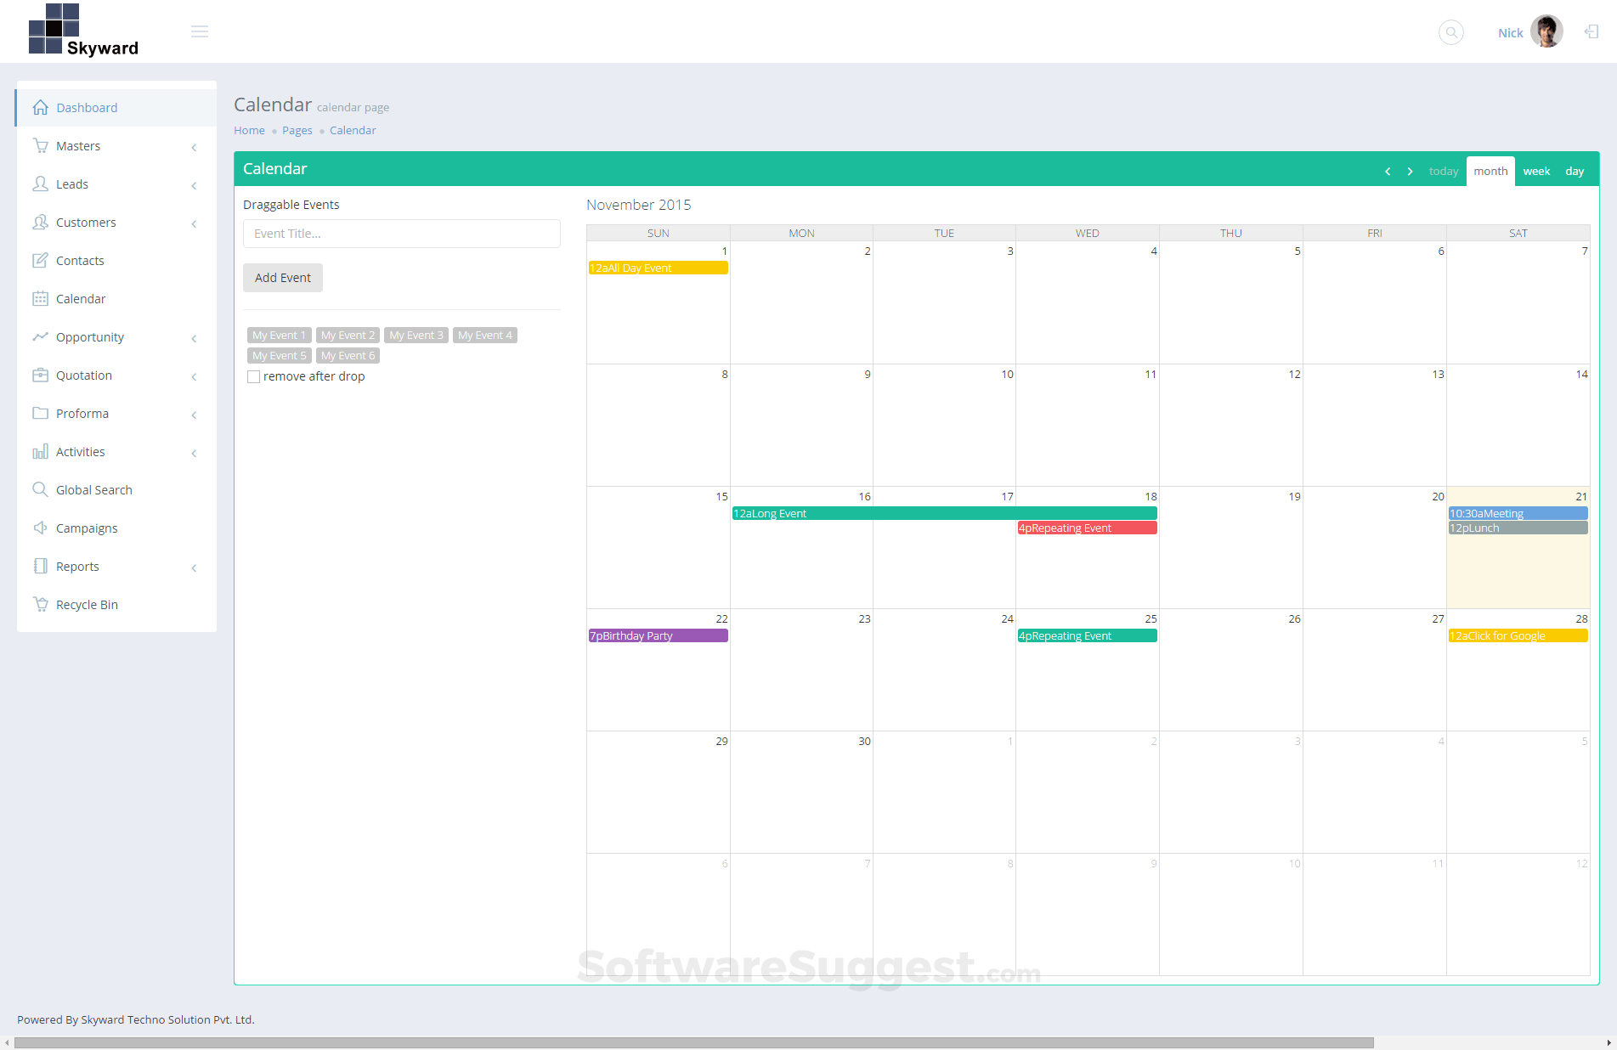
Task: Open the 10:30a Meeting event
Action: (x=1518, y=513)
